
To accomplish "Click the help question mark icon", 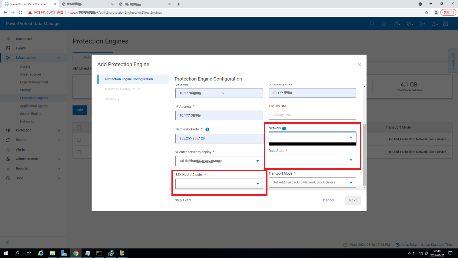I will [x=421, y=24].
